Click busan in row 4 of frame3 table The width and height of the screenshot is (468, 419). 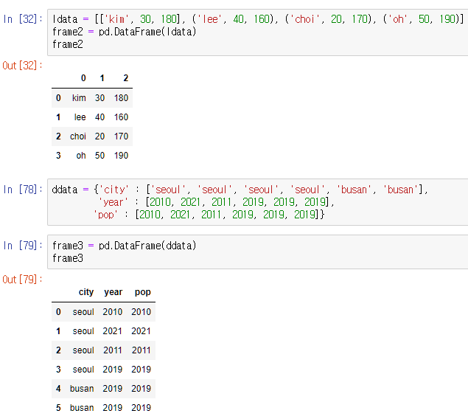[82, 388]
